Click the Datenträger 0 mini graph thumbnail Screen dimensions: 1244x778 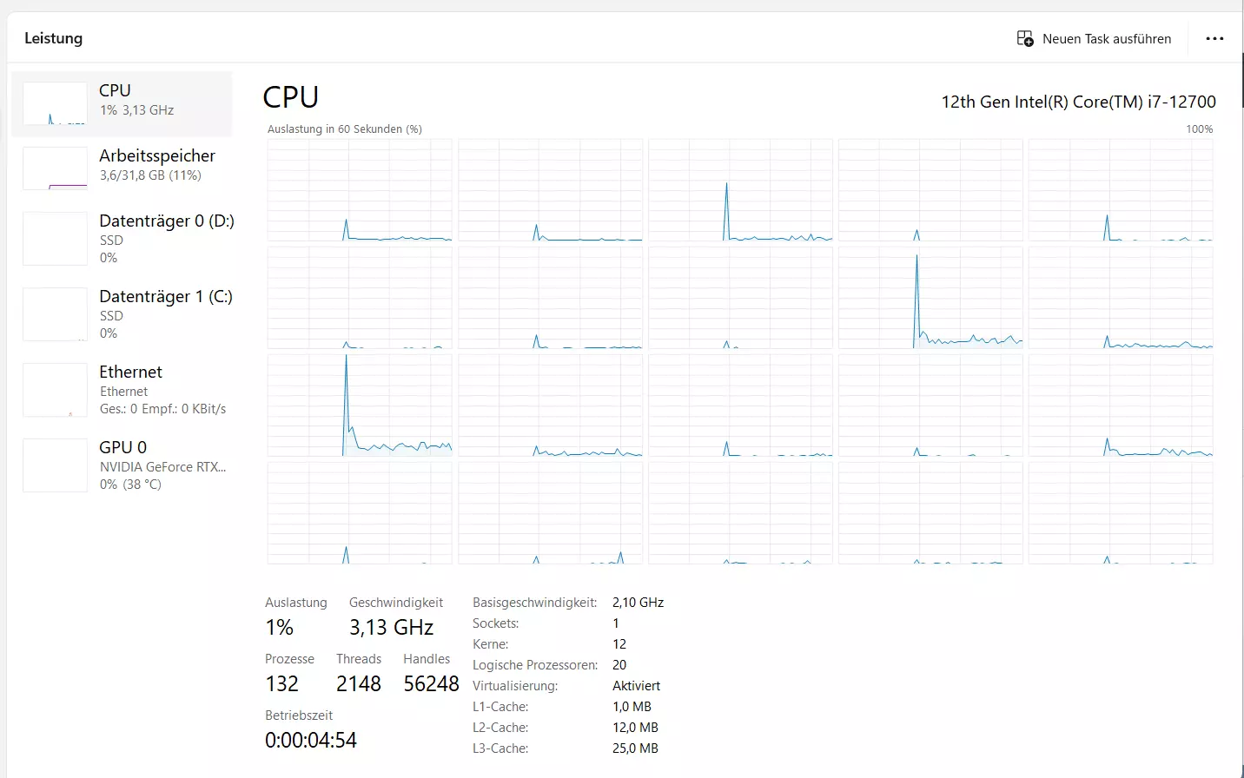55,239
